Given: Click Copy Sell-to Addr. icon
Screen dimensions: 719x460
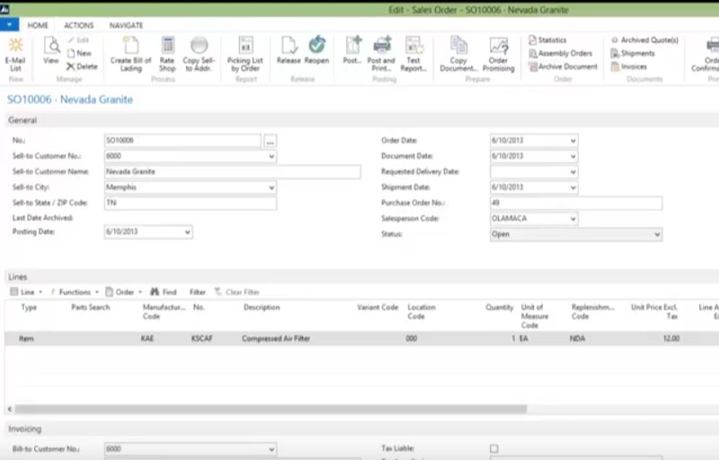Looking at the screenshot, I should point(199,52).
